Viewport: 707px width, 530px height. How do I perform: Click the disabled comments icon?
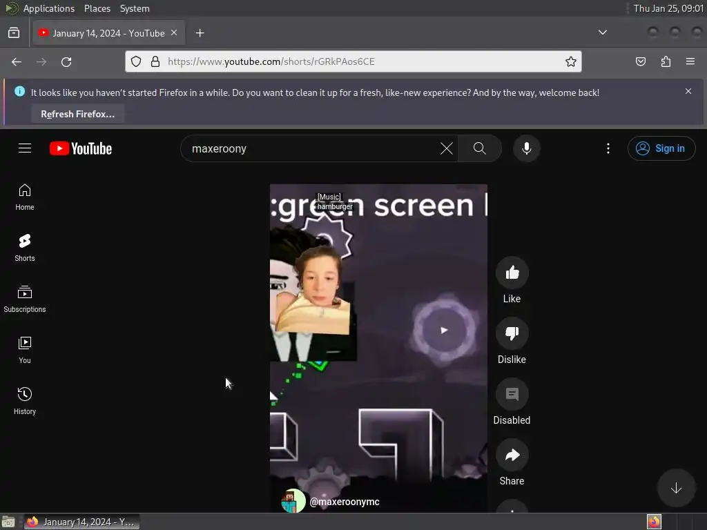[512, 394]
